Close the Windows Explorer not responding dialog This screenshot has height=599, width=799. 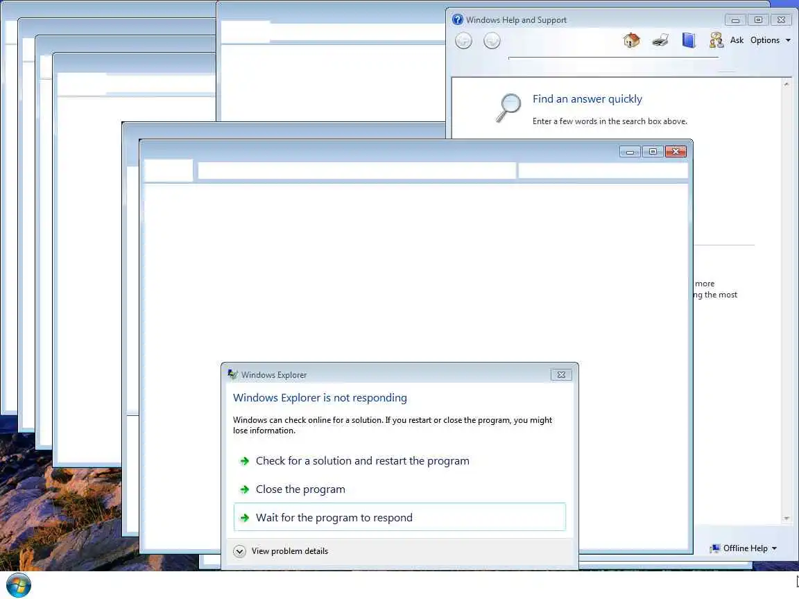click(561, 375)
